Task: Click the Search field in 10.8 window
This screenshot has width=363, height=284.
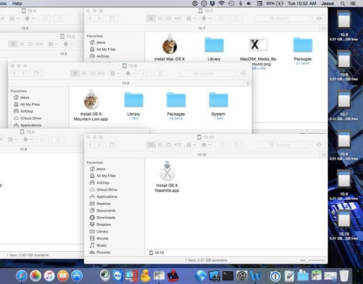Action: [207, 74]
